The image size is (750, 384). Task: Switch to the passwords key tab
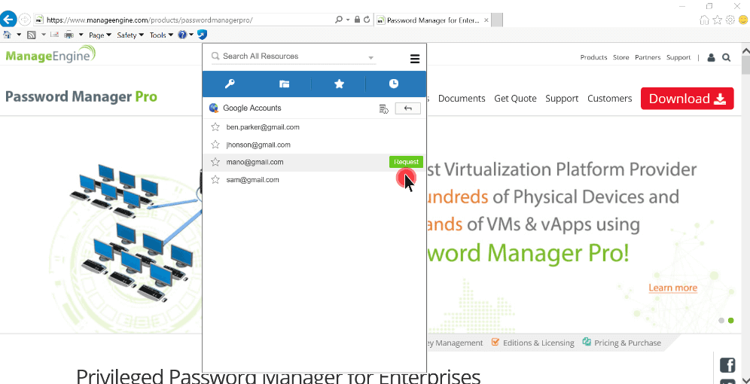point(230,84)
